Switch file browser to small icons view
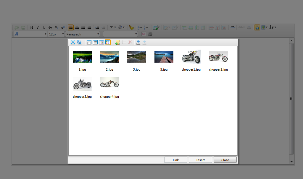This screenshot has width=303, height=179. tap(101, 42)
